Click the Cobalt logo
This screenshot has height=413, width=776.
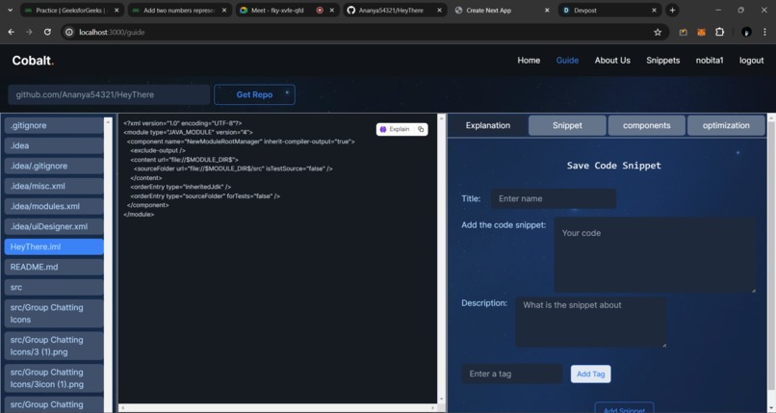tap(33, 61)
